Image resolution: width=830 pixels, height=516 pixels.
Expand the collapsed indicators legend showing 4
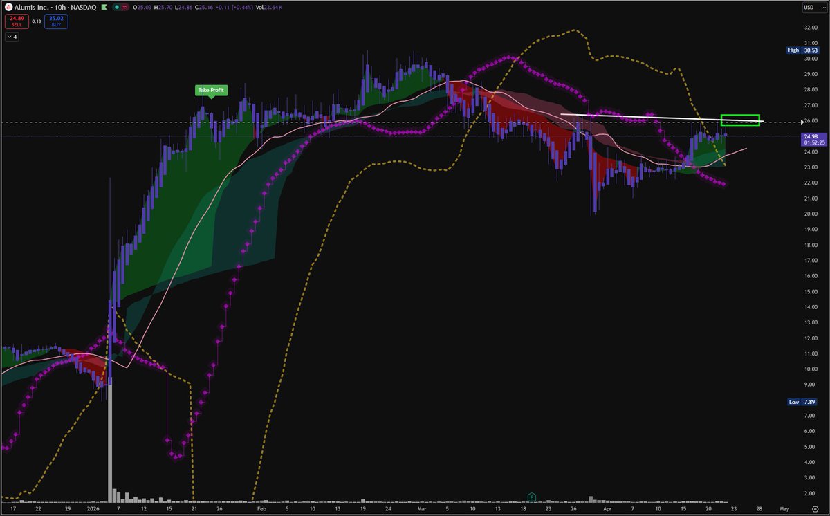pos(12,37)
